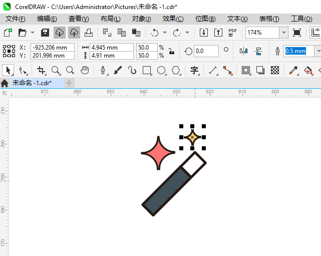
Task: Select the Drop Shadow tool
Action: (260, 71)
